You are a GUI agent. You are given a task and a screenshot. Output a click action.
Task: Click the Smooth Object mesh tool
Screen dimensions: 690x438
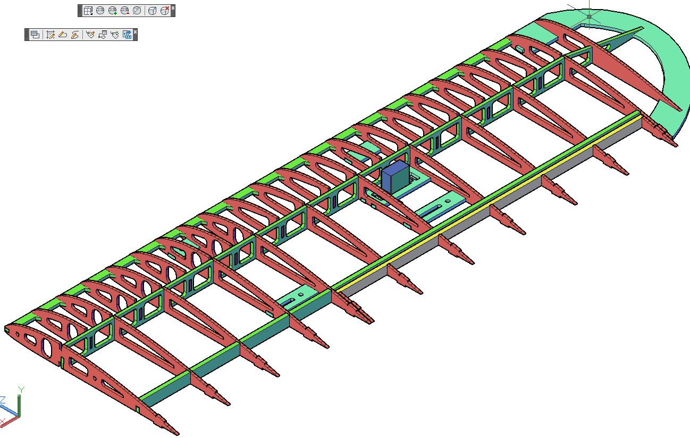pyautogui.click(x=100, y=11)
